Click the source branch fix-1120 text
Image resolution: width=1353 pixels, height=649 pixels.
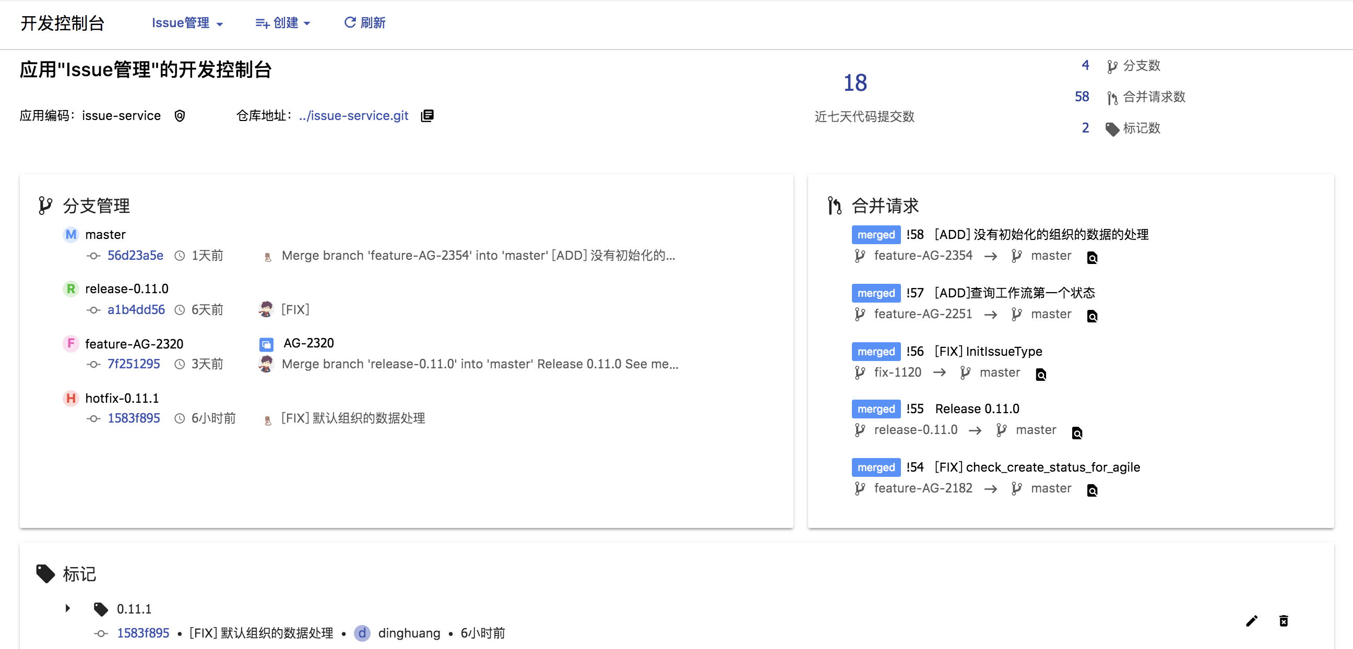(x=898, y=373)
